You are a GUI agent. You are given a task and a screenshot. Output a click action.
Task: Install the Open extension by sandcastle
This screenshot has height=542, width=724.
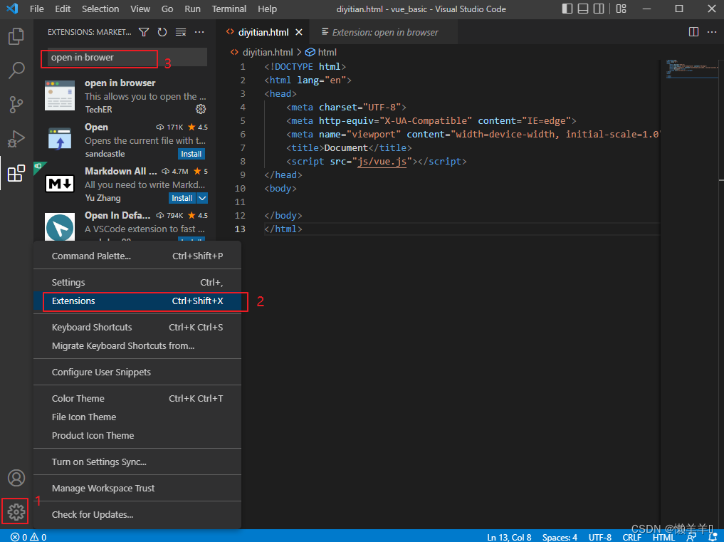click(192, 154)
